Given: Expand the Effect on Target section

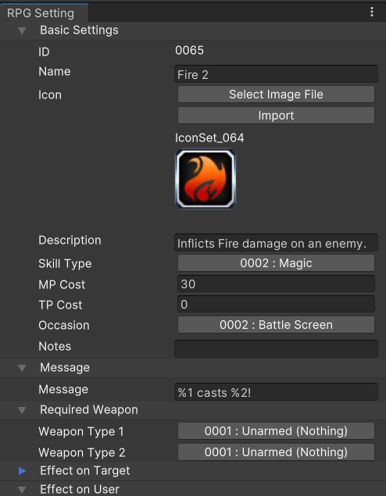Looking at the screenshot, I should (22, 471).
